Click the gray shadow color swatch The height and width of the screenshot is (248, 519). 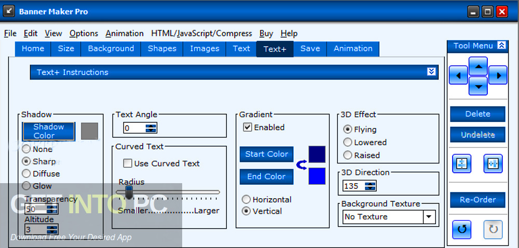coord(90,131)
